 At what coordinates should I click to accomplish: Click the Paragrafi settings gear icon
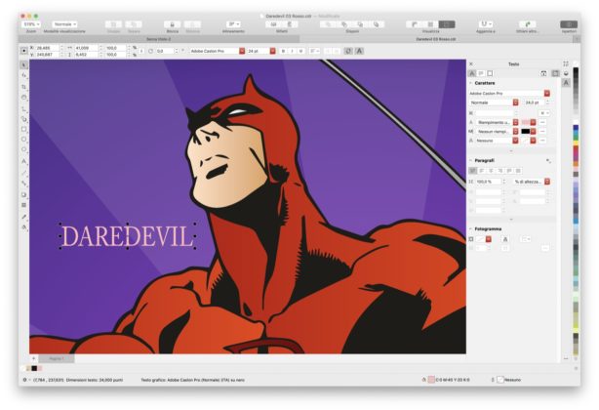coord(548,161)
